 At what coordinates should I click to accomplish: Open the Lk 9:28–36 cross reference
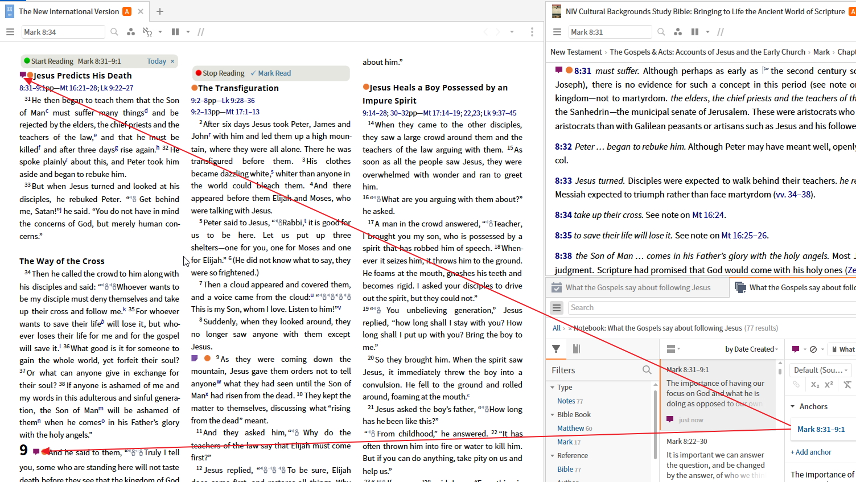point(238,100)
